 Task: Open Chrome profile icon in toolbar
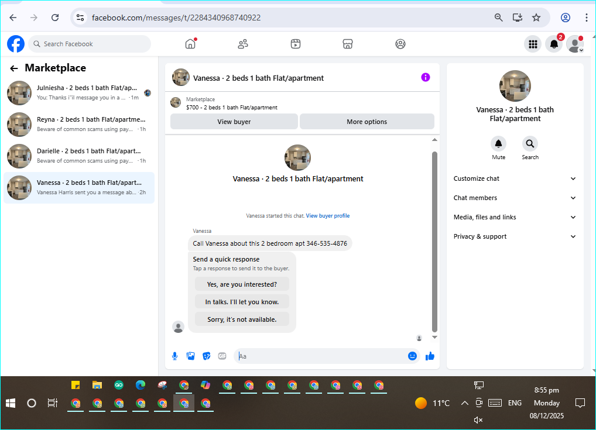pyautogui.click(x=566, y=18)
